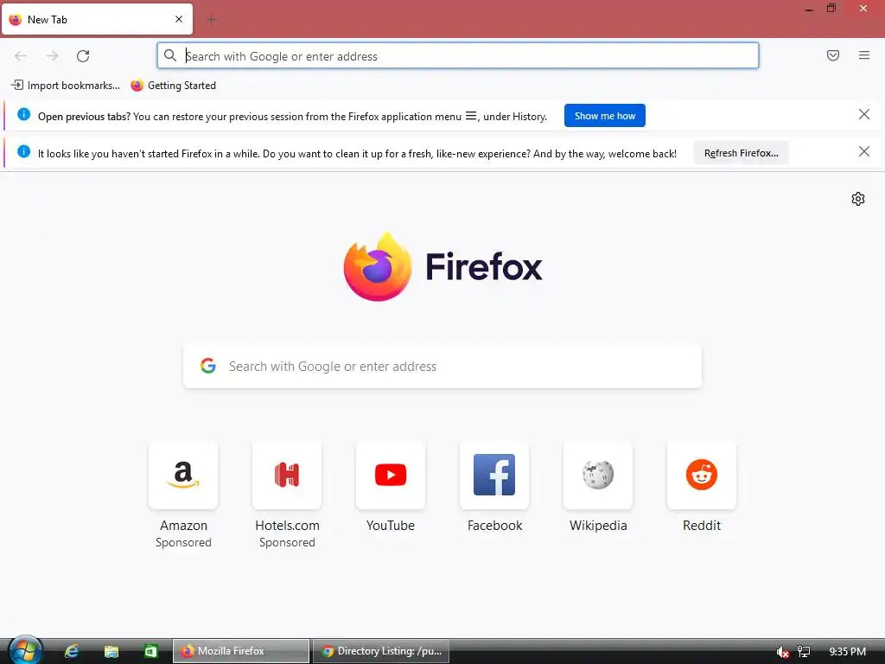The width and height of the screenshot is (885, 664).
Task: Open the Windows Start menu orb
Action: (24, 650)
